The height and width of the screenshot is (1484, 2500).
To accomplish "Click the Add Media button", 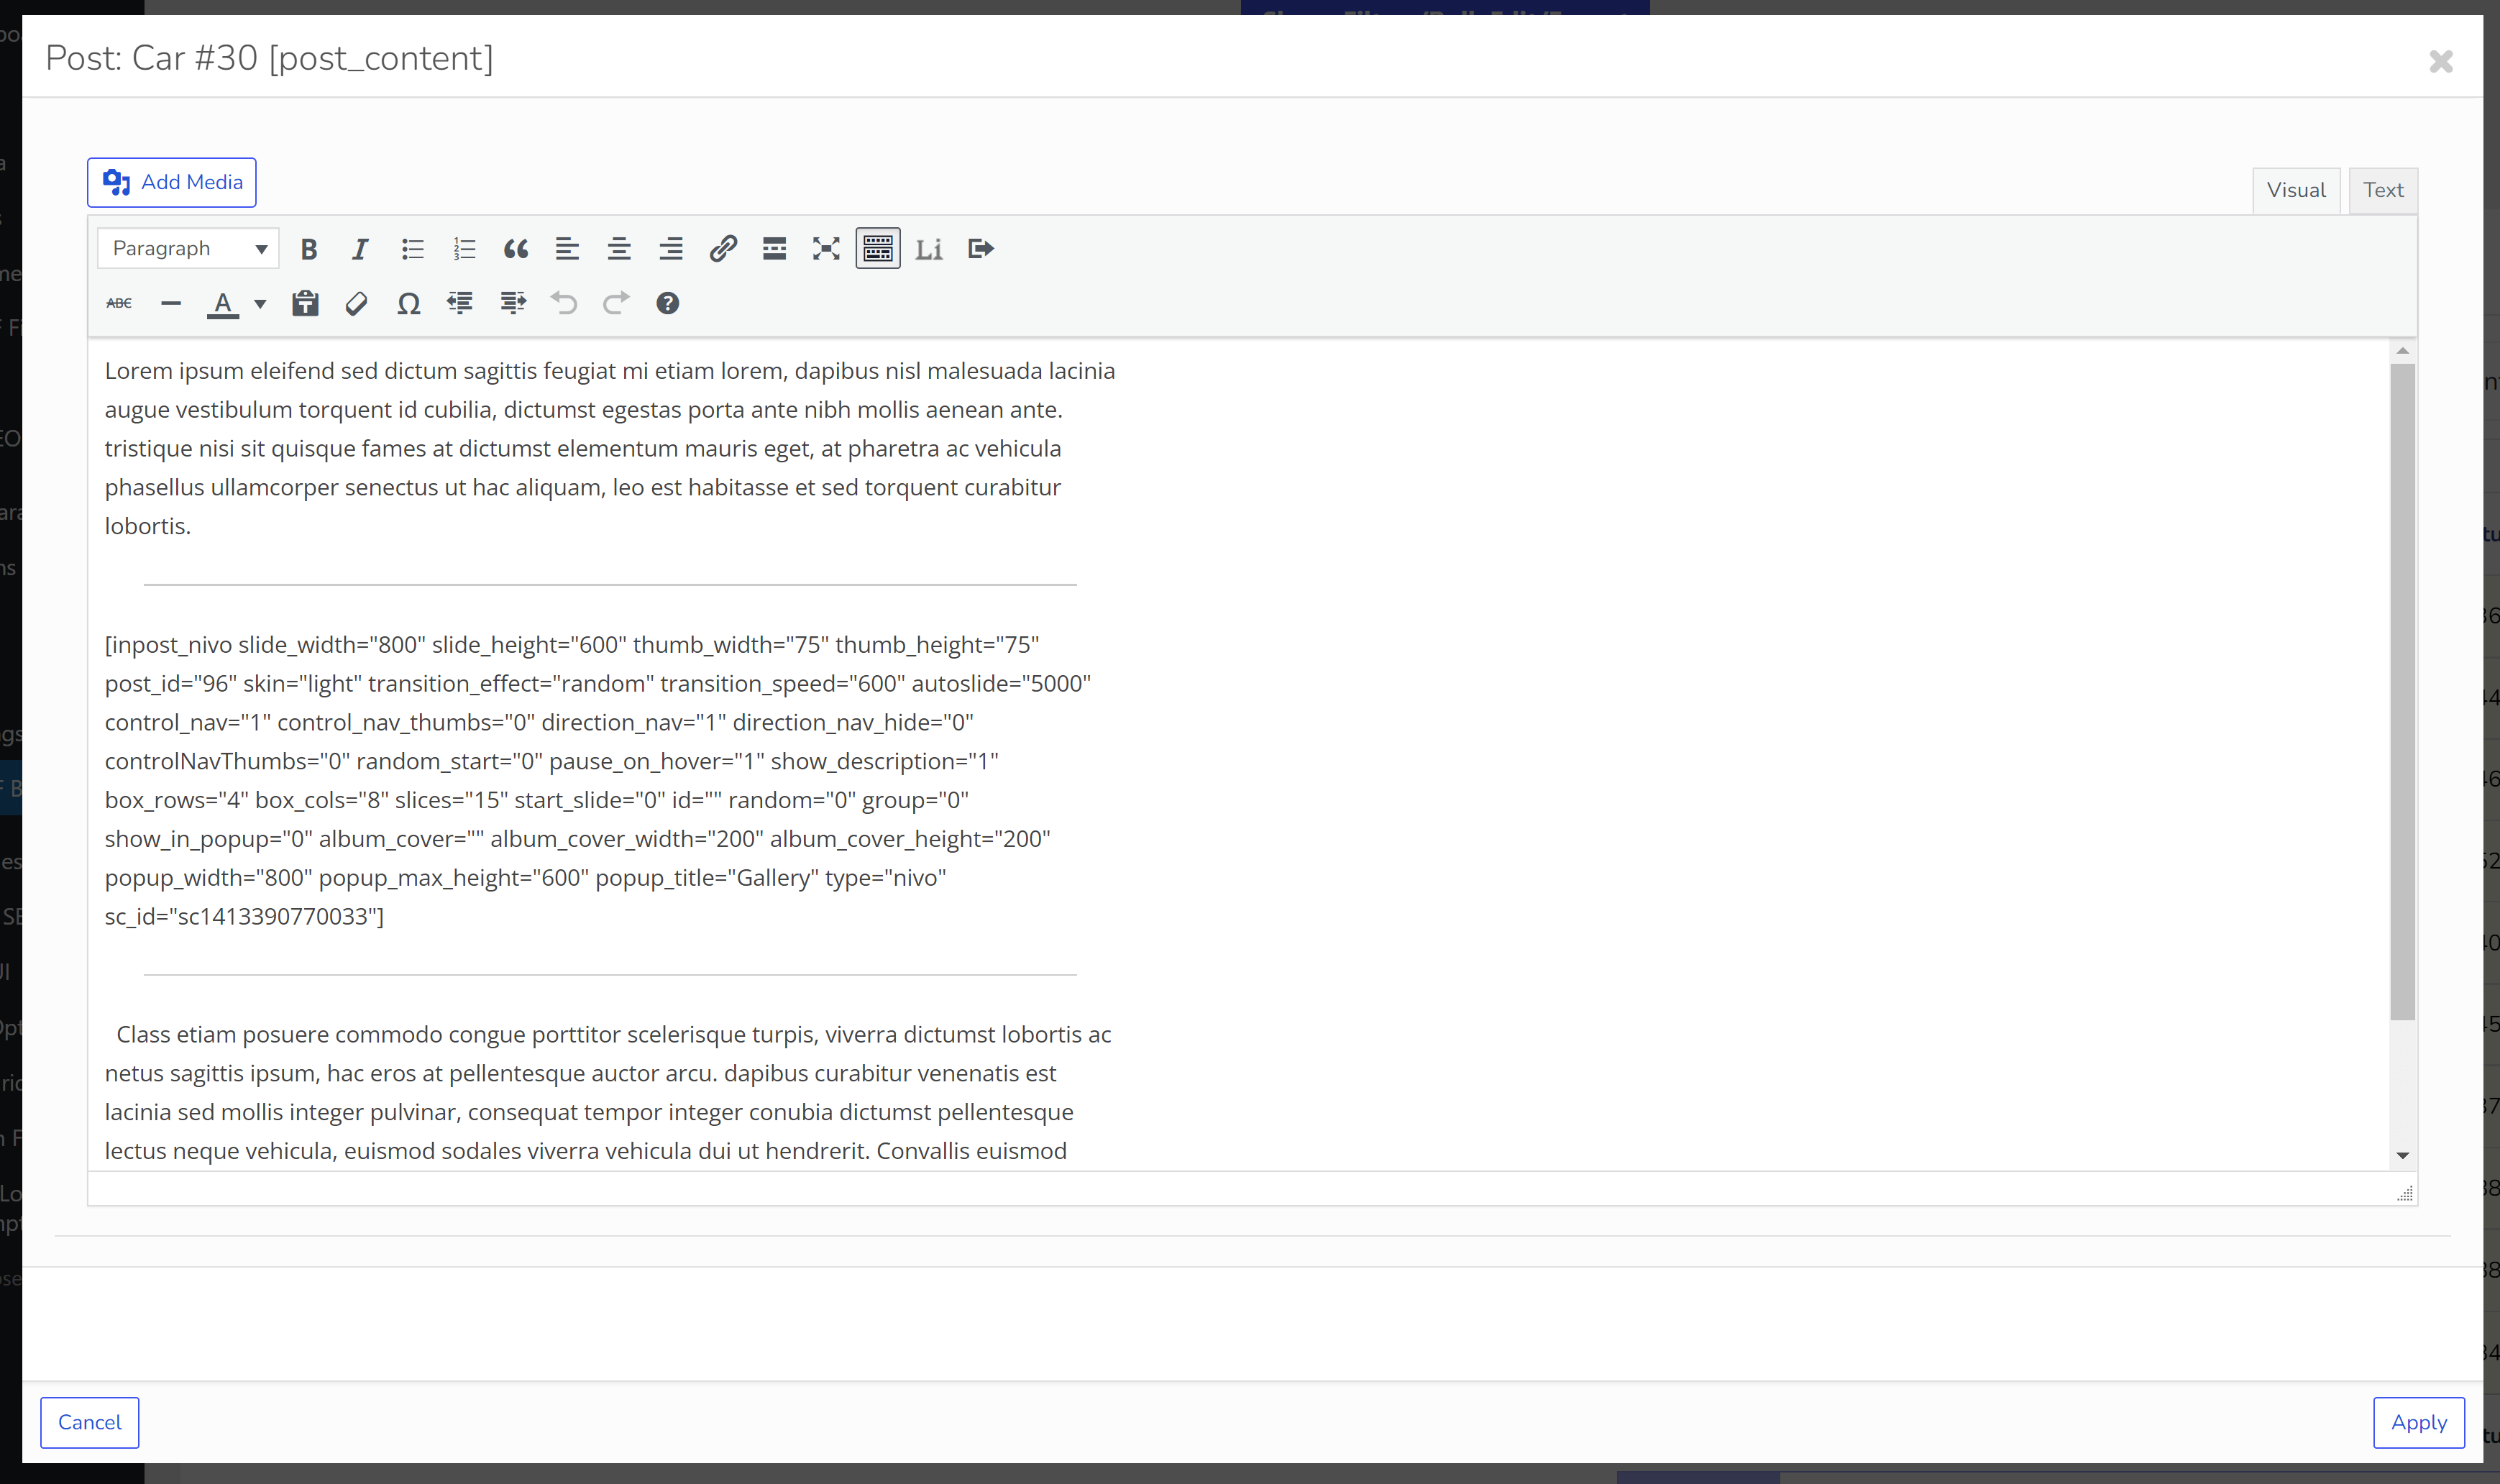I will pos(171,182).
